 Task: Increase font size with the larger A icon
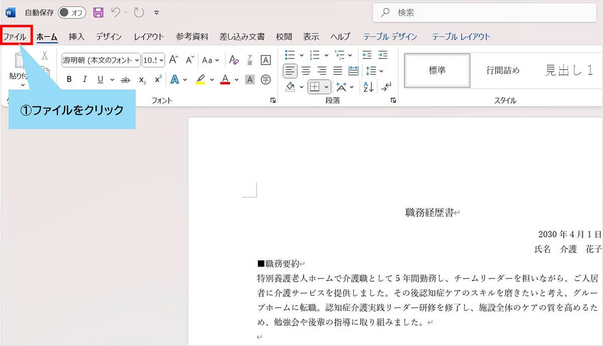pyautogui.click(x=173, y=60)
